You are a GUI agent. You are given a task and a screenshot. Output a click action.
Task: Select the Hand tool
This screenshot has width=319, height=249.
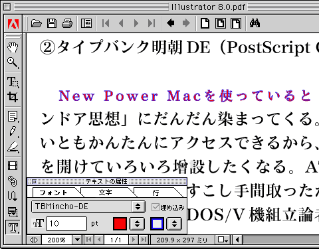point(13,47)
